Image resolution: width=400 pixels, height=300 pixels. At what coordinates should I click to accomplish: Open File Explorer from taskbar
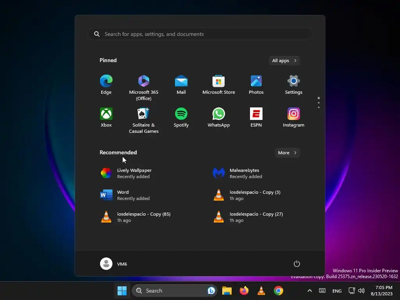click(x=227, y=291)
